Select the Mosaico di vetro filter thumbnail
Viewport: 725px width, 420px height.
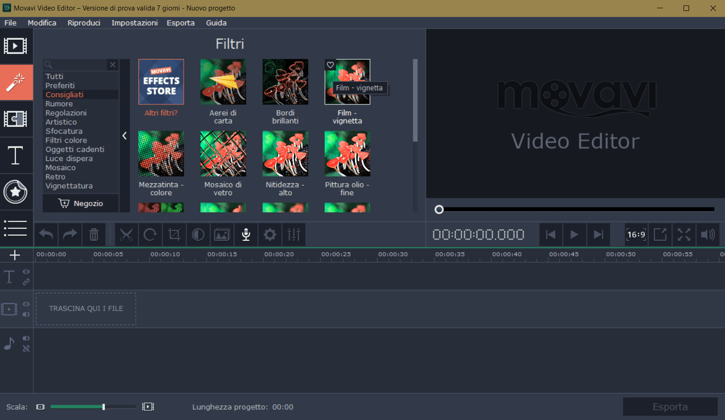coord(223,154)
